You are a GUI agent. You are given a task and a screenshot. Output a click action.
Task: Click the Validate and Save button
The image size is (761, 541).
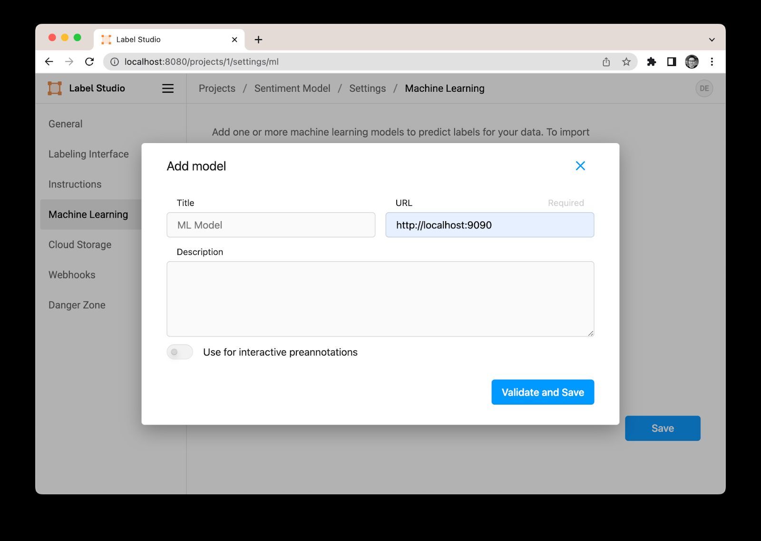(x=542, y=392)
